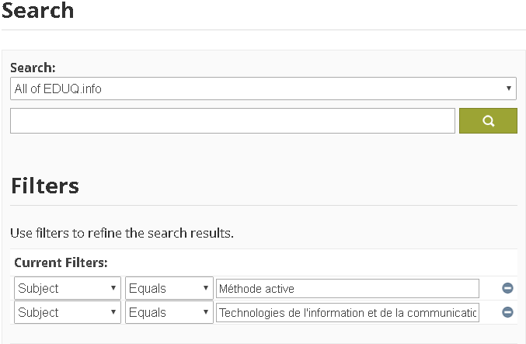Click into the Technologies de l'information value field
The width and height of the screenshot is (526, 344).
tap(347, 312)
